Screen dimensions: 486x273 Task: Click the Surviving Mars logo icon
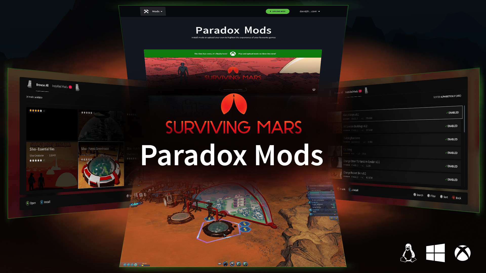point(233,105)
